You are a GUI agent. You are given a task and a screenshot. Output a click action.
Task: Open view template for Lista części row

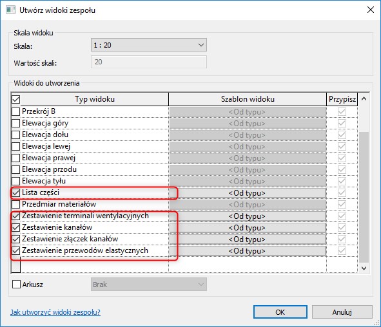pos(248,193)
